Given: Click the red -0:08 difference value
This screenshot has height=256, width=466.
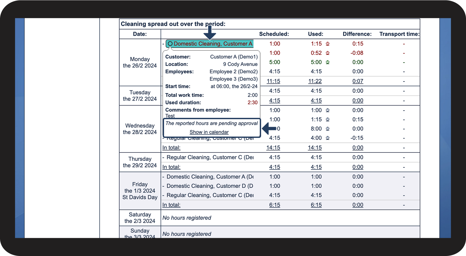Looking at the screenshot, I should (357, 53).
